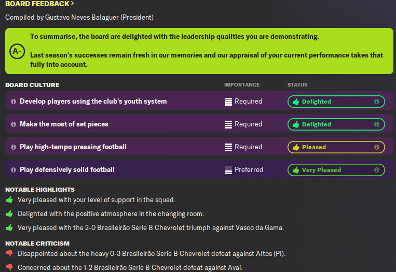The width and height of the screenshot is (396, 272).
Task: Click info icon inside Pleased status pill
Action: pyautogui.click(x=377, y=147)
